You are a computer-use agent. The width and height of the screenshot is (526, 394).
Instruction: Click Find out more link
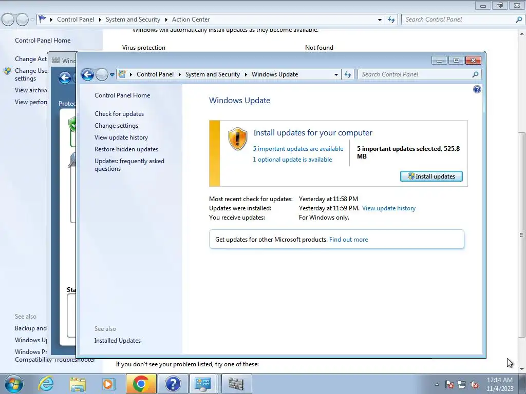point(349,240)
